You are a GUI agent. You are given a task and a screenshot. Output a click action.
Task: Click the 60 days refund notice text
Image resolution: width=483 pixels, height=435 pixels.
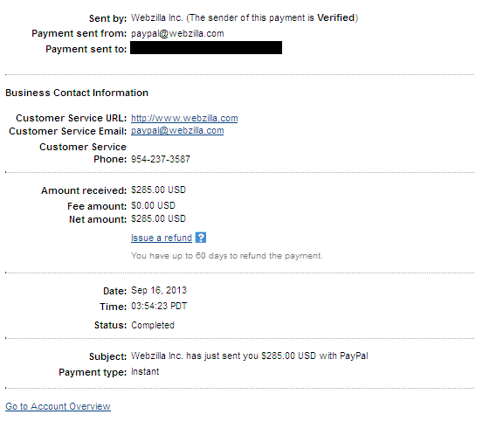(x=227, y=256)
